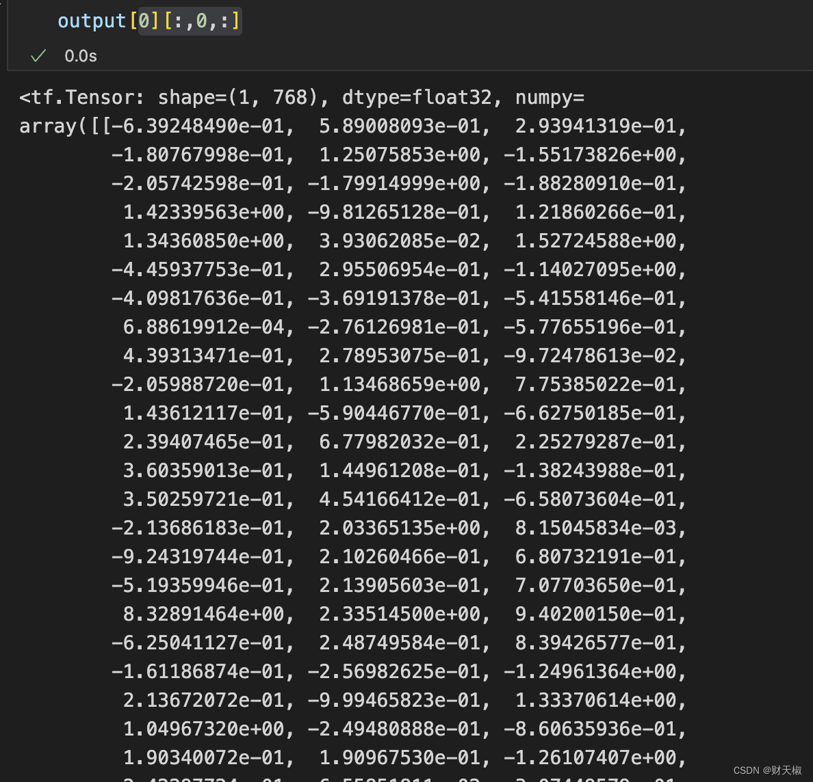Screen dimensions: 813x782
Task: Click the CSDN @财天椒 watermark
Action: click(767, 770)
